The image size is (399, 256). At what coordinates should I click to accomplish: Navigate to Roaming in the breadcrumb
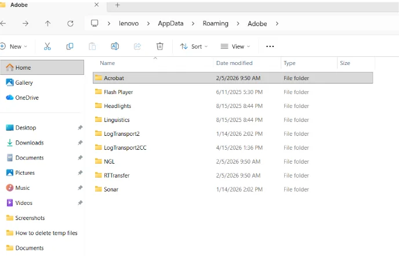click(216, 23)
